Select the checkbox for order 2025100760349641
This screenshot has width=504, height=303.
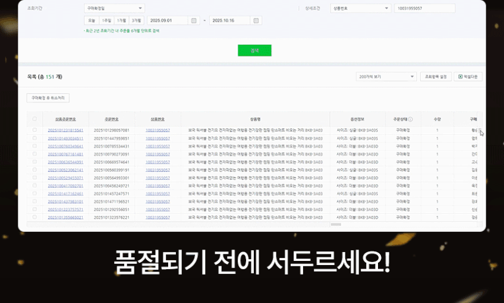point(34,146)
